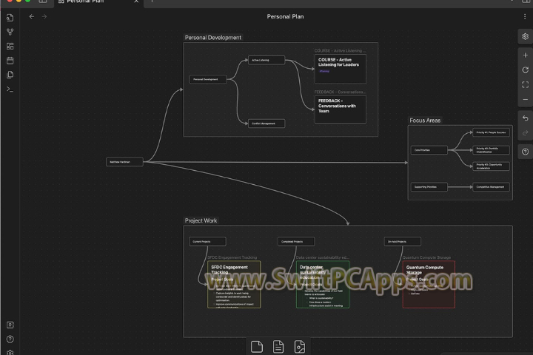Select the Competitive Management node
This screenshot has height=355, width=533.
492,187
